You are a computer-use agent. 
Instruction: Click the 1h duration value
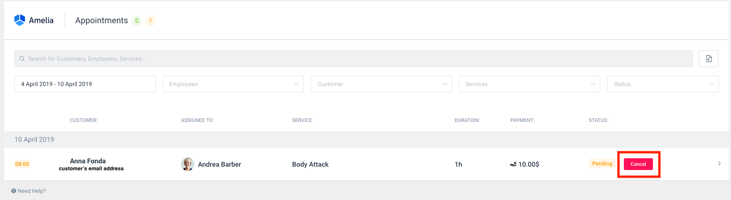point(458,164)
